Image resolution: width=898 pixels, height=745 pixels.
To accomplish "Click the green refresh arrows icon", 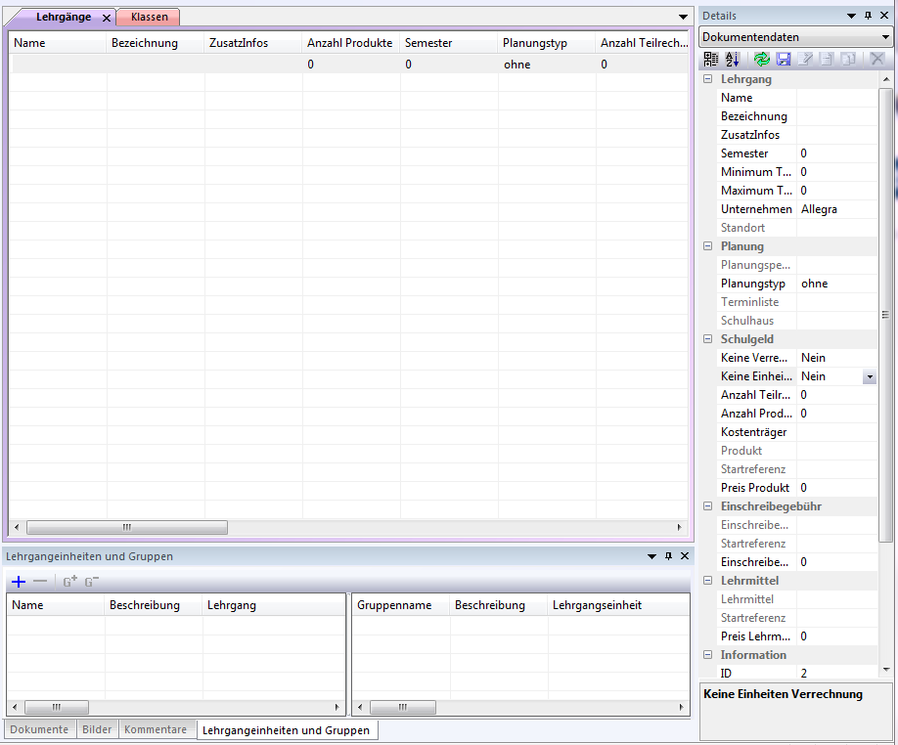I will pyautogui.click(x=762, y=60).
